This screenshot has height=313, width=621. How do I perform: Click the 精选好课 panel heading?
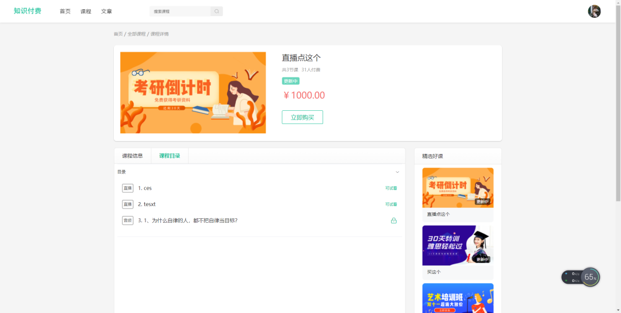432,156
